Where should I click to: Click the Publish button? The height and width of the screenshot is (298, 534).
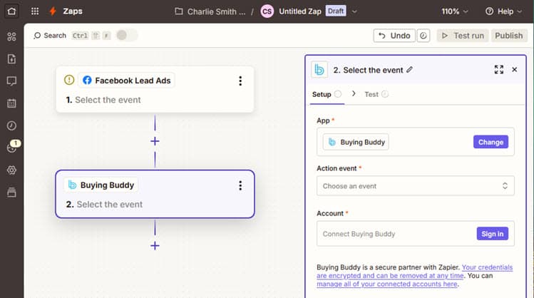(509, 36)
